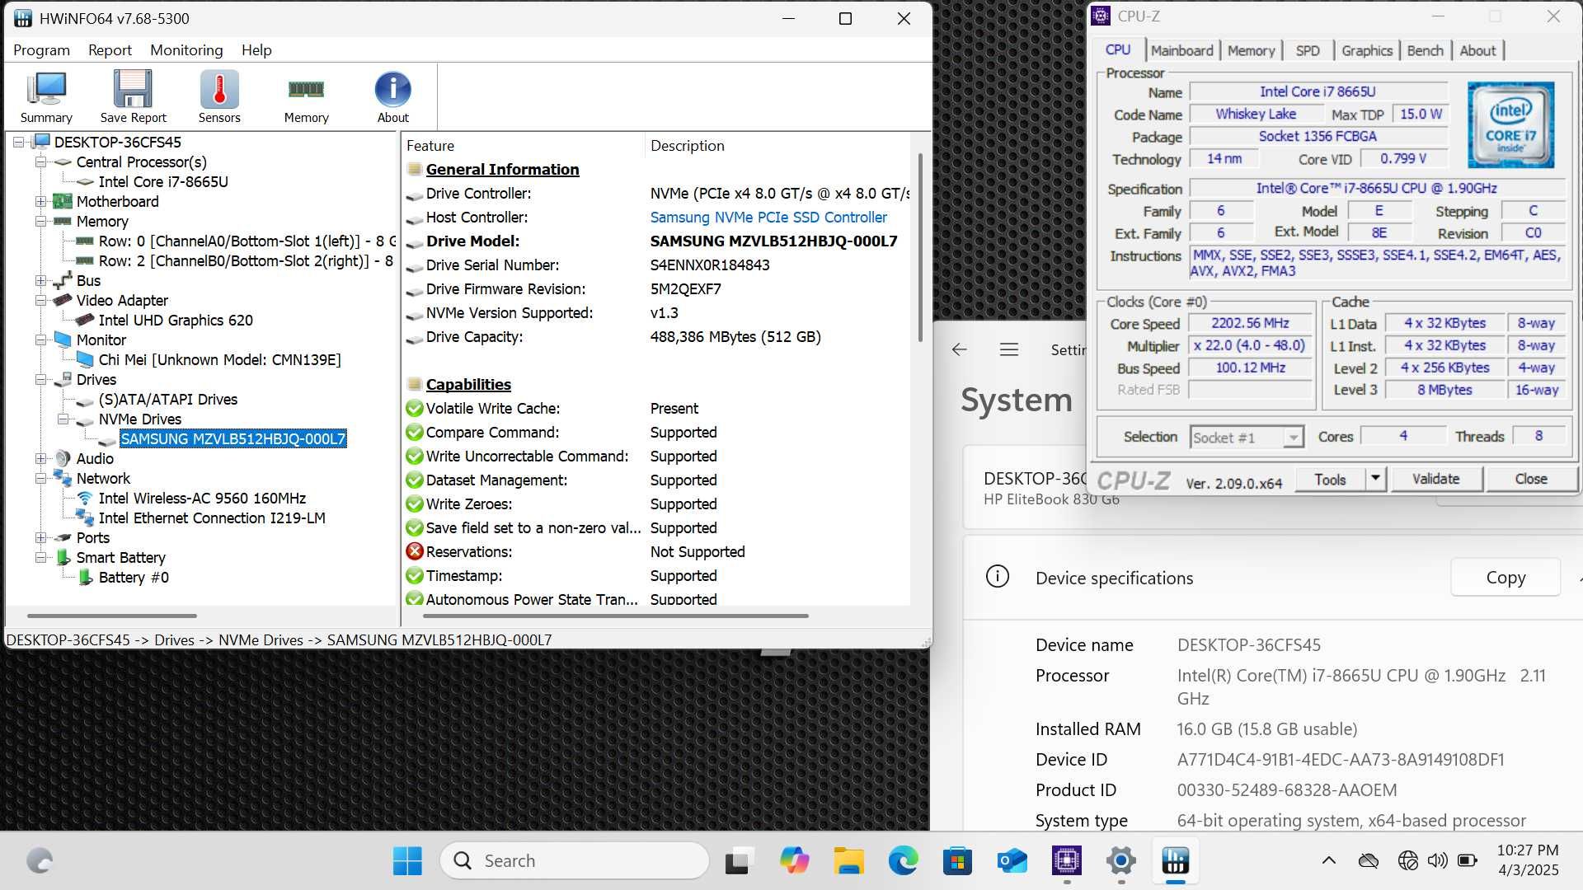Open Outlook from the taskbar
The width and height of the screenshot is (1583, 890).
tap(1012, 861)
